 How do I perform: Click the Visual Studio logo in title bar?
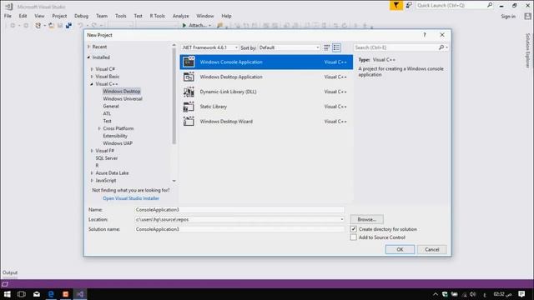[x=9, y=7]
